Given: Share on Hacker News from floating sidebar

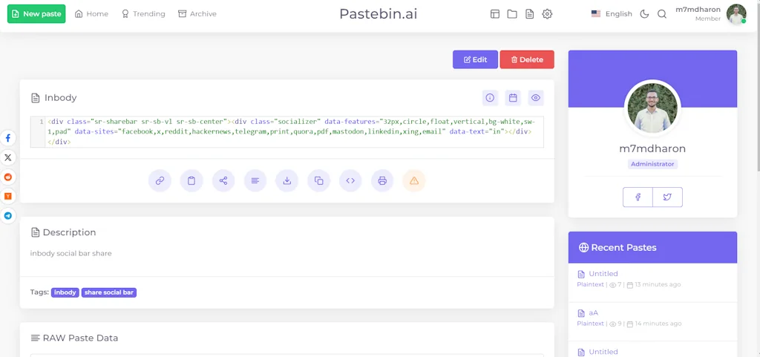Looking at the screenshot, I should click(x=7, y=196).
